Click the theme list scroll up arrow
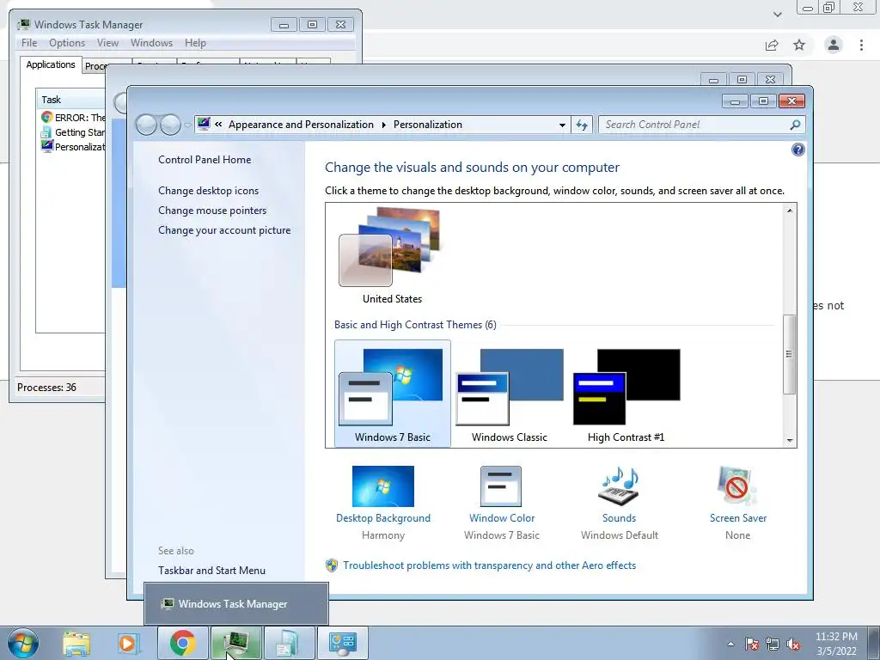Viewport: 880px width, 660px height. tap(790, 211)
